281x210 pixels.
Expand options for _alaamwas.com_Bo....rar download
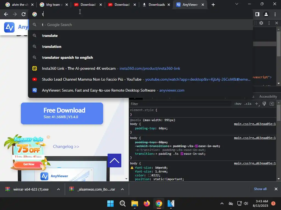(x=122, y=189)
